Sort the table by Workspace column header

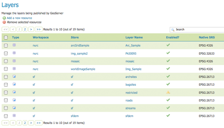click(41, 37)
